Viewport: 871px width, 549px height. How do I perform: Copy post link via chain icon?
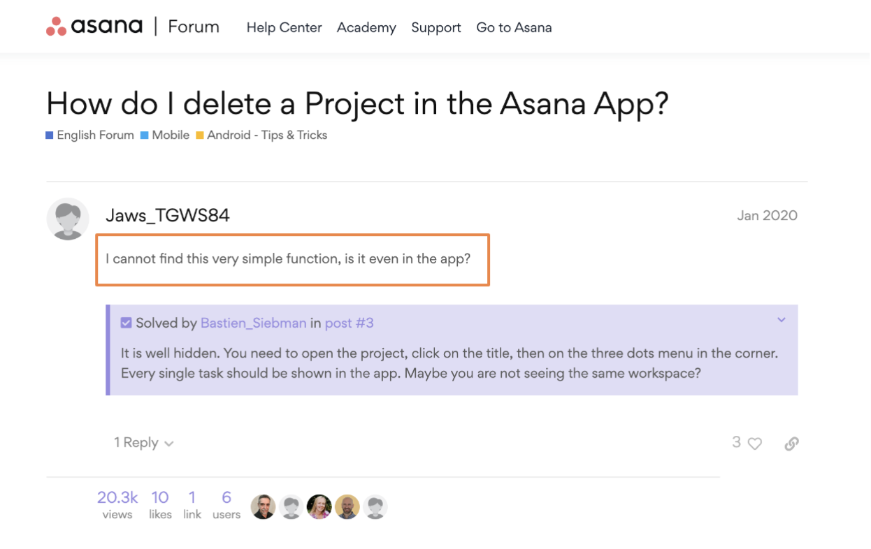pyautogui.click(x=791, y=444)
